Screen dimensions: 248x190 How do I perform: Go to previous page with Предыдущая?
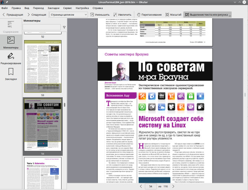coord(13,15)
